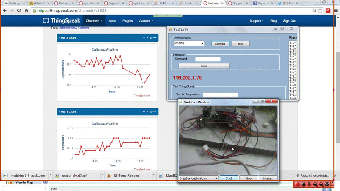
Task: Click the ThingSpeak logo
Action: tap(62, 20)
